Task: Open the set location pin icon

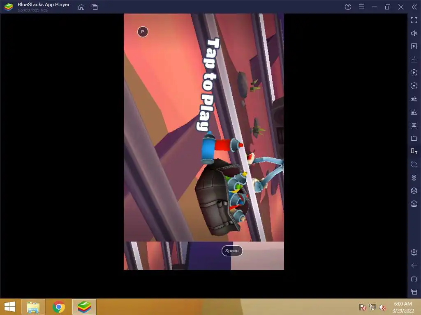Action: pos(414,178)
